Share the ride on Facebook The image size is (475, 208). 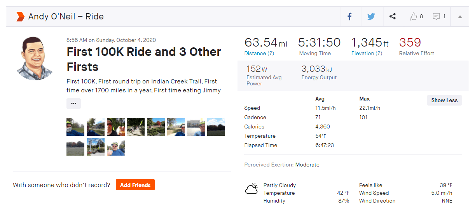[x=349, y=17]
